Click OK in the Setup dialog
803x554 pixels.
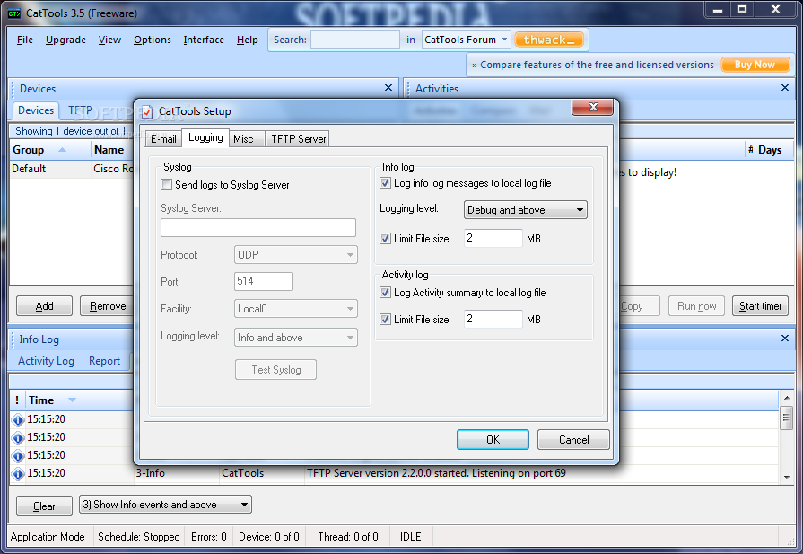coord(493,440)
